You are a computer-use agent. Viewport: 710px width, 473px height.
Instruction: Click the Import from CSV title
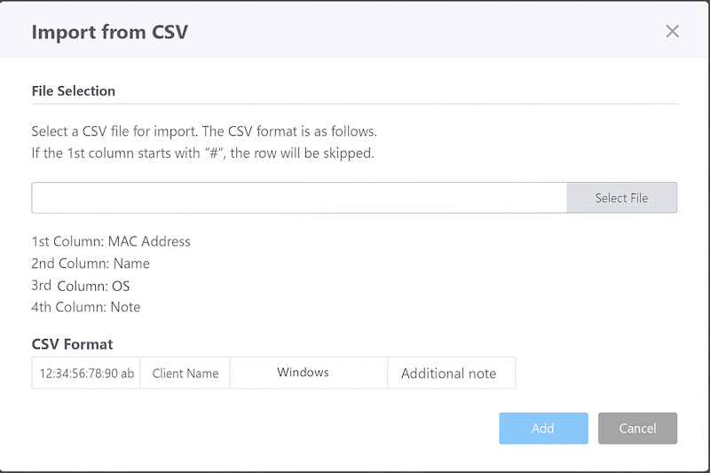pos(109,33)
